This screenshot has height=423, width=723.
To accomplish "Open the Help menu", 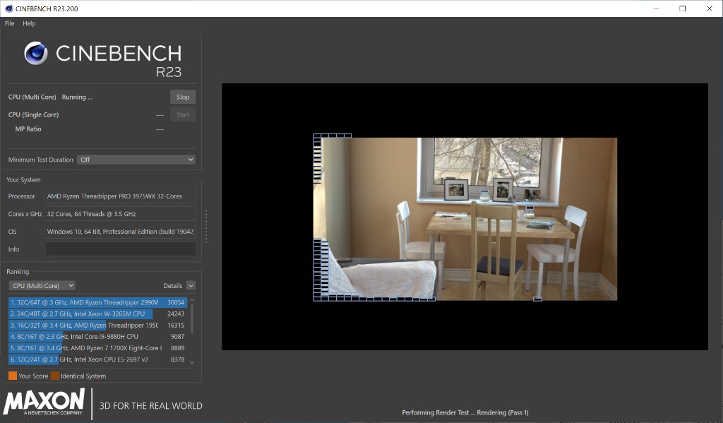I will click(29, 23).
